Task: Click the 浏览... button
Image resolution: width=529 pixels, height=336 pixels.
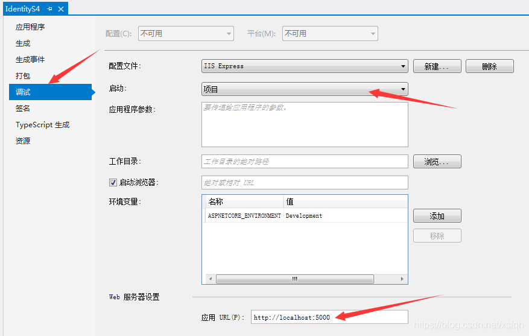Action: tap(437, 161)
